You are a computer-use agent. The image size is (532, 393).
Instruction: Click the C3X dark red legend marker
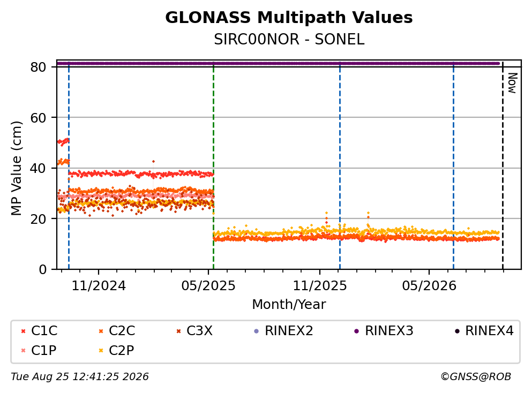(x=178, y=331)
